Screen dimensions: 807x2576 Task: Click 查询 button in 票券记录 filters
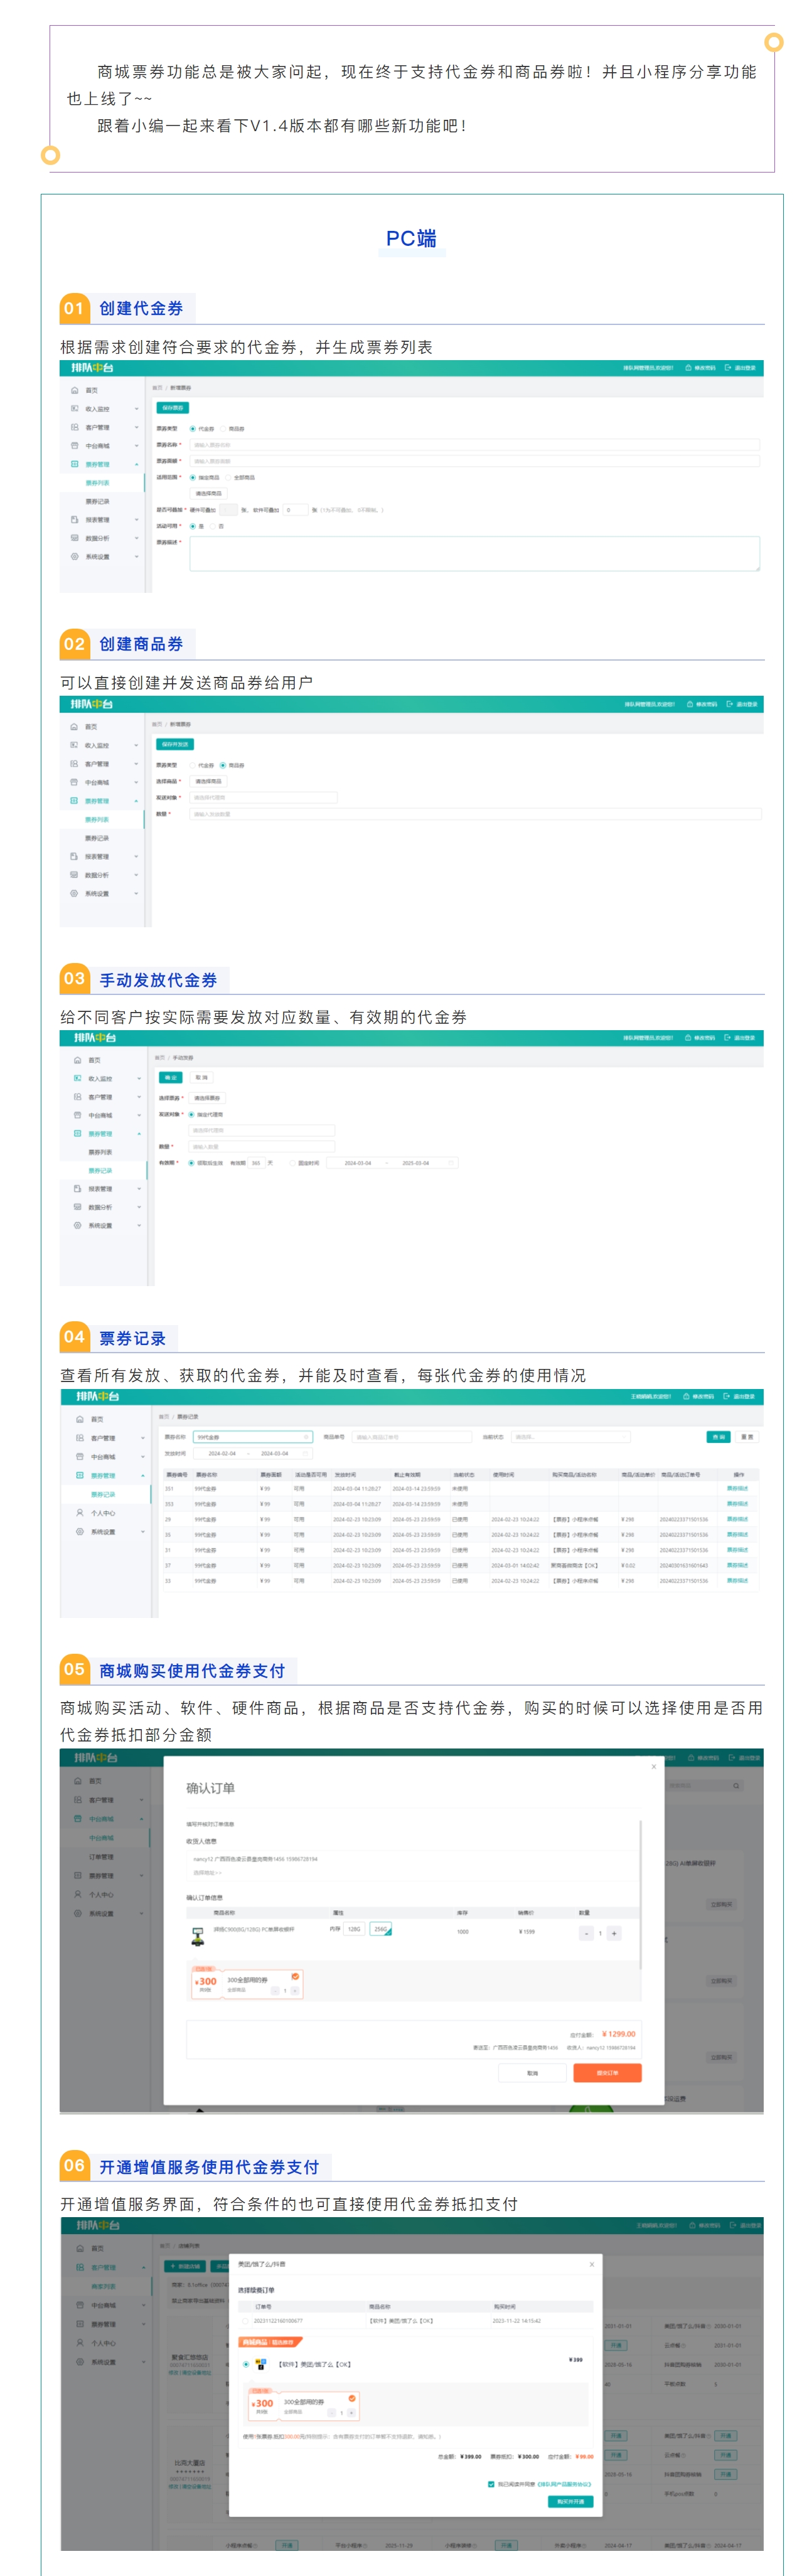pyautogui.click(x=718, y=1437)
